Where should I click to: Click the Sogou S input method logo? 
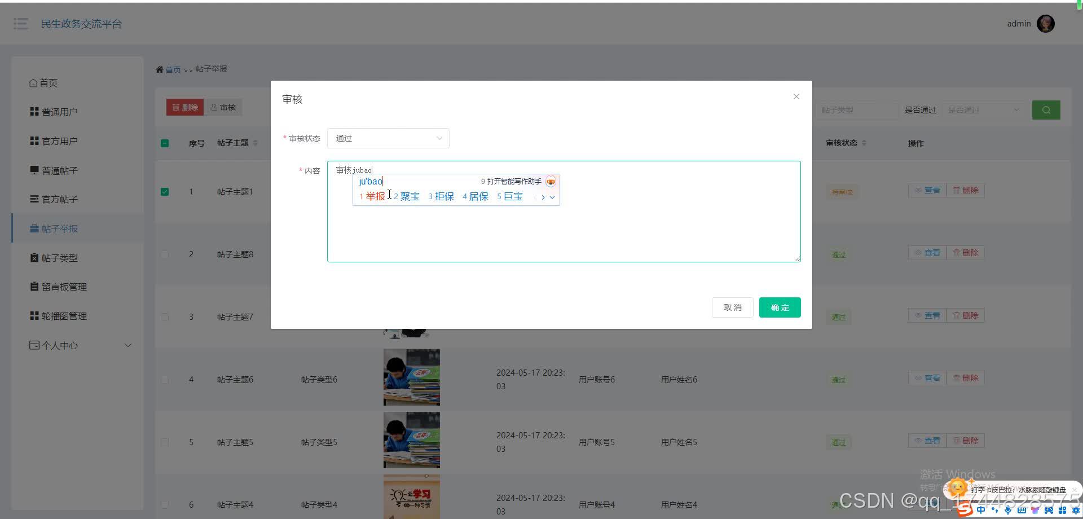pyautogui.click(x=964, y=510)
